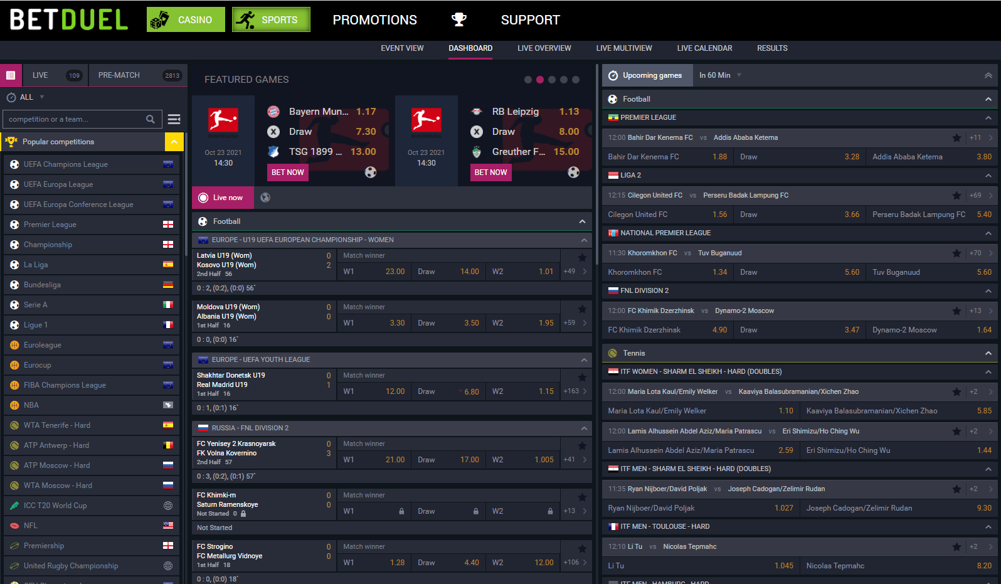Open UEFA Champions League competition
1001x584 pixels.
66,164
